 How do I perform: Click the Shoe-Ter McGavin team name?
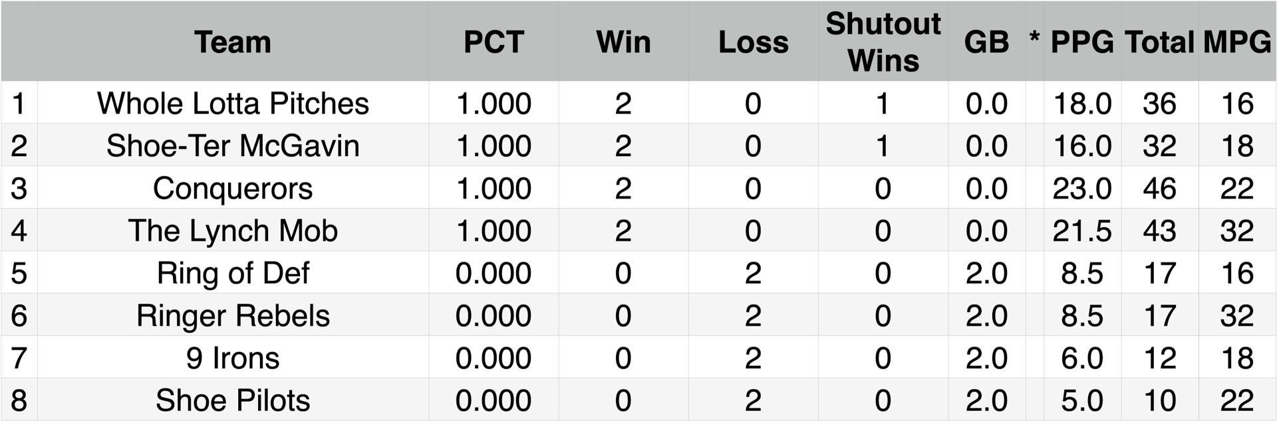(233, 146)
